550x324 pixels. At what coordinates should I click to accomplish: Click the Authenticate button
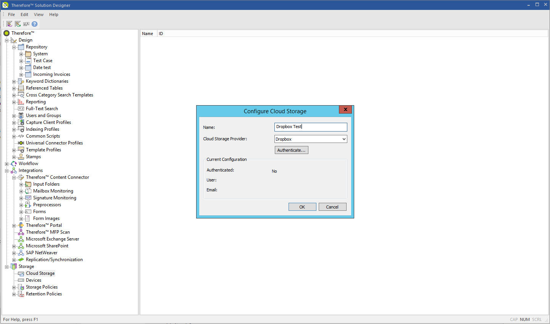(291, 150)
